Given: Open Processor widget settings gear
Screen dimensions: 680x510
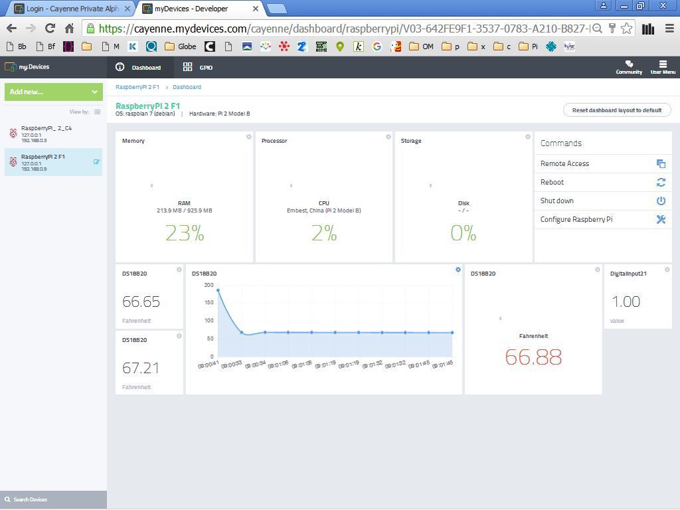Looking at the screenshot, I should tap(388, 137).
